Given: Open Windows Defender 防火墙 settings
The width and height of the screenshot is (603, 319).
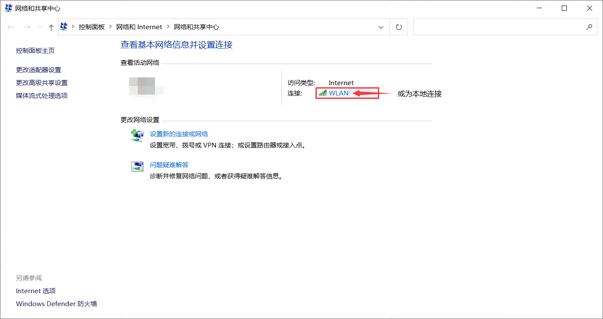Looking at the screenshot, I should pos(56,304).
